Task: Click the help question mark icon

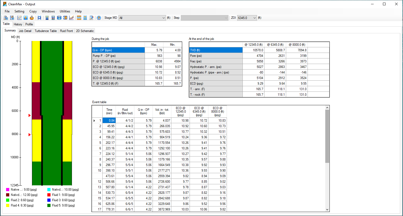Action: (x=99, y=18)
